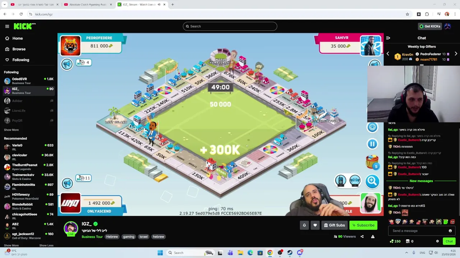Screen dimensions: 460x258
Task: Open IGZ_ channel avatar
Action: click(x=71, y=229)
